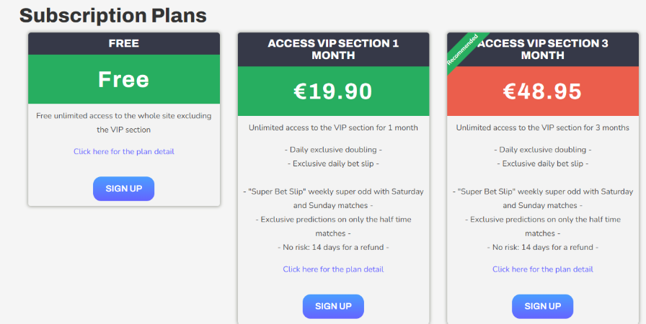This screenshot has width=646, height=324.
Task: Click the green Free price banner
Action: click(x=123, y=79)
